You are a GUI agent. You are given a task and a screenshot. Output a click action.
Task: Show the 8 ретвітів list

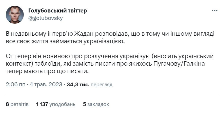[17, 104]
